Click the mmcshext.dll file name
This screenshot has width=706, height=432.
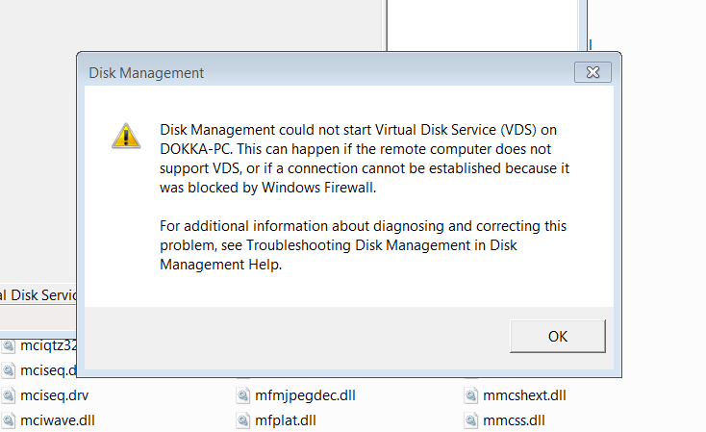coord(524,395)
